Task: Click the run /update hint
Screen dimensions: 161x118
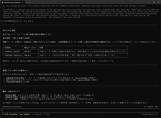Action: pyautogui.click(x=25, y=114)
